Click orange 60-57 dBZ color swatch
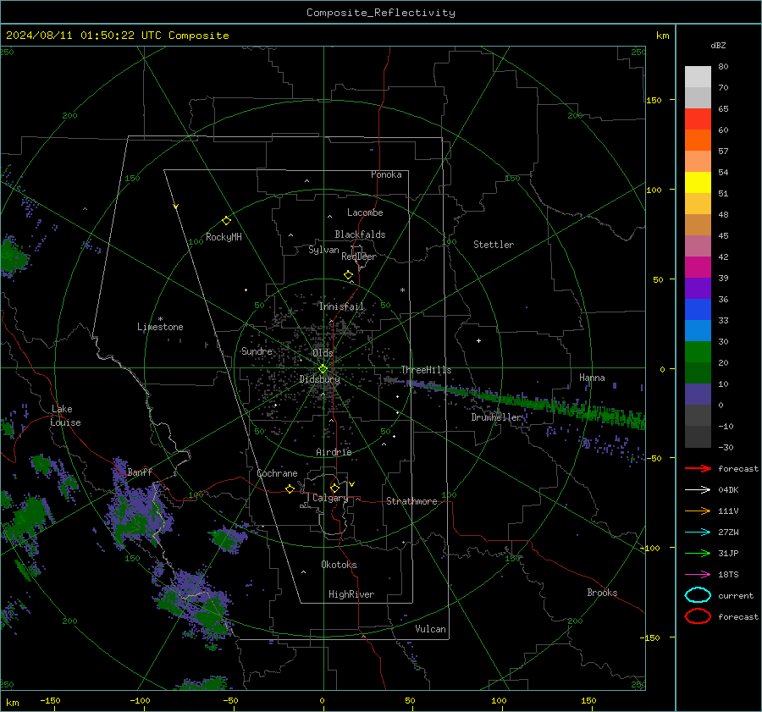762x712 pixels. pyautogui.click(x=698, y=140)
